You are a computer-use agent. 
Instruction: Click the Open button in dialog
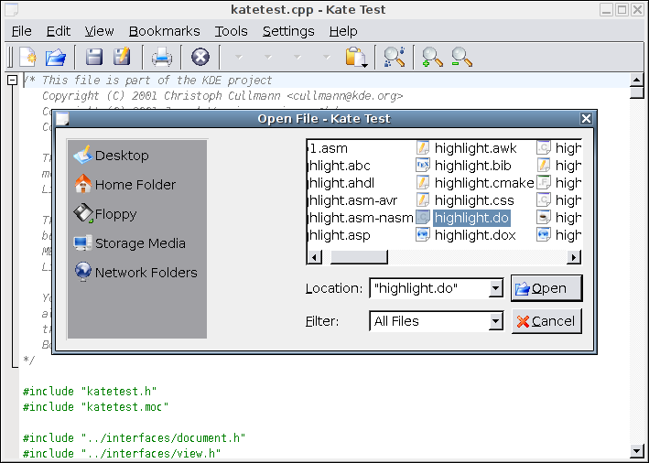(546, 288)
